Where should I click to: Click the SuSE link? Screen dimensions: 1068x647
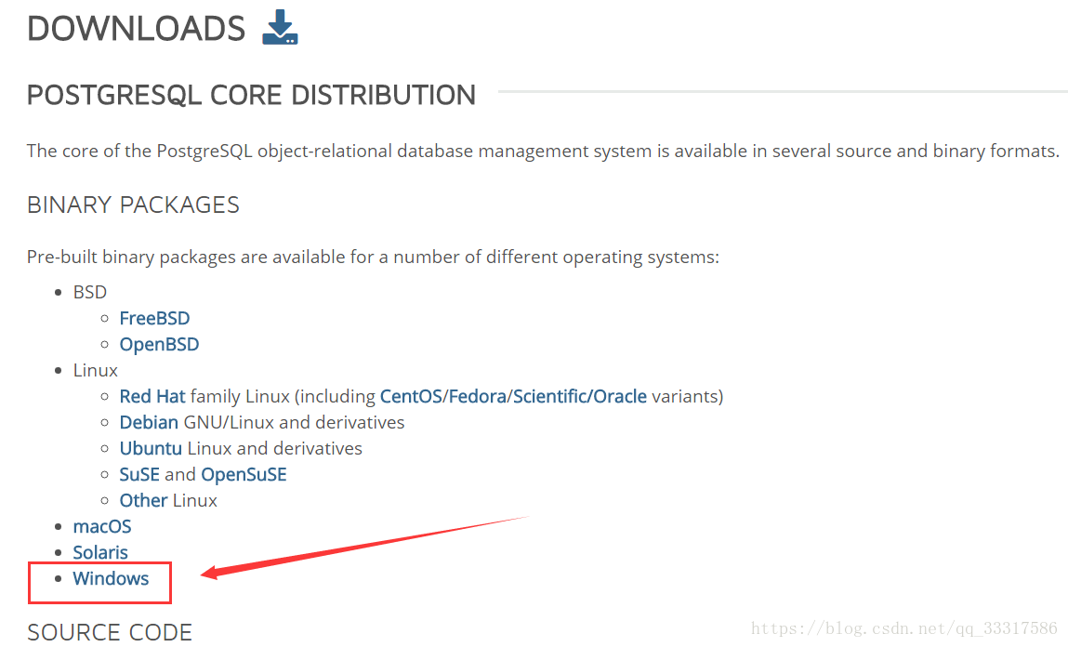pos(139,474)
